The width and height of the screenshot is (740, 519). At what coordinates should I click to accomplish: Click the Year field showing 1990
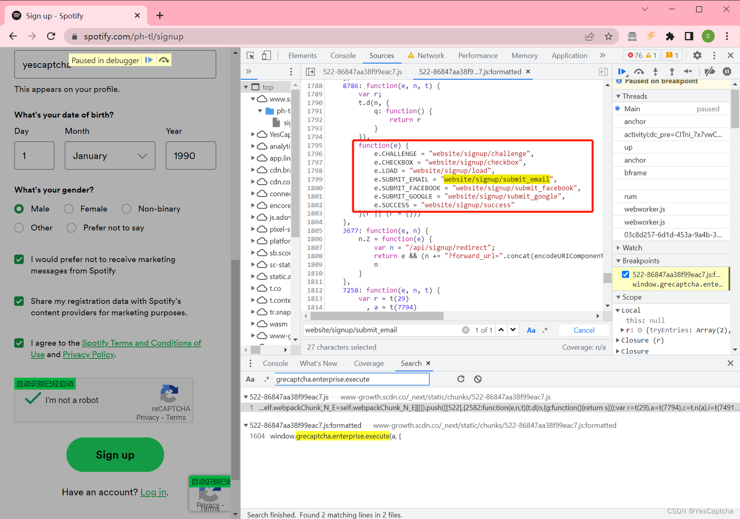(191, 156)
